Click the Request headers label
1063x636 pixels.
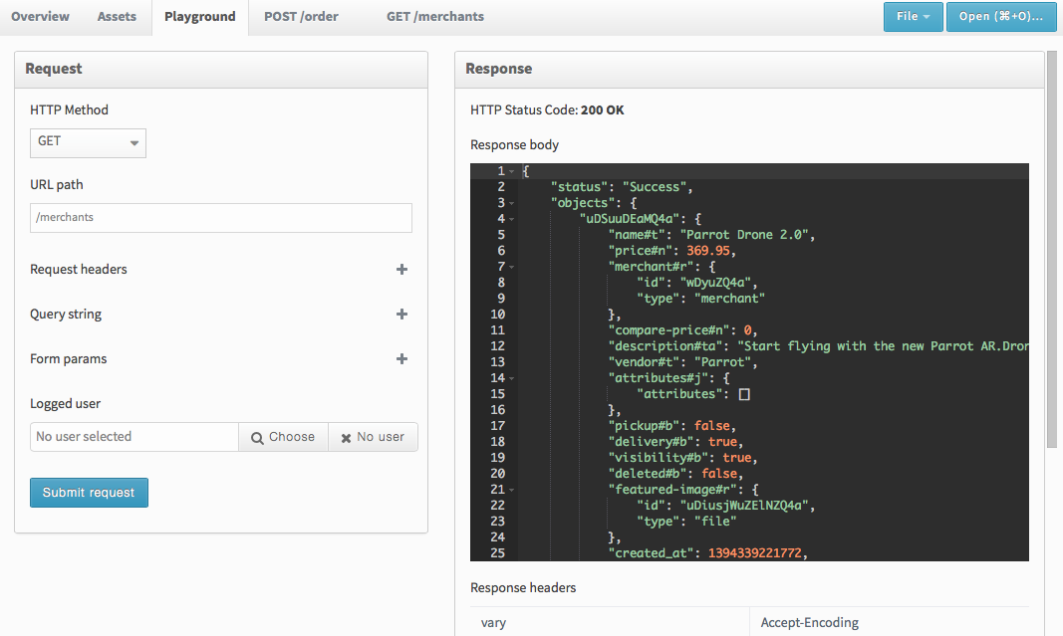[79, 270]
